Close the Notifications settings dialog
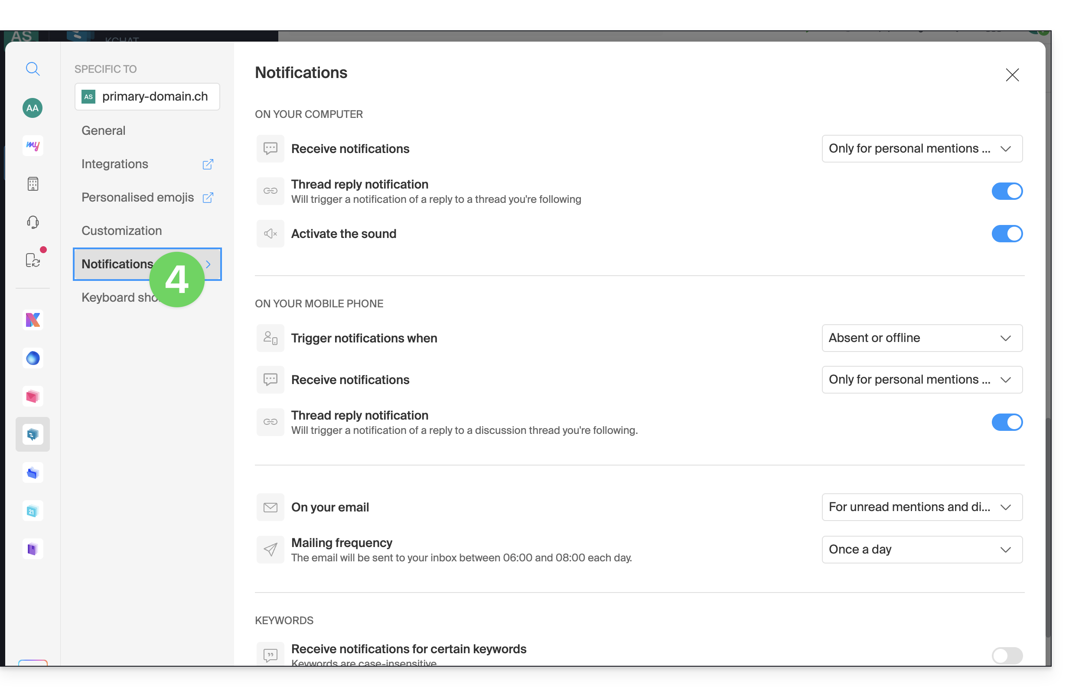1082x697 pixels. pyautogui.click(x=1012, y=75)
